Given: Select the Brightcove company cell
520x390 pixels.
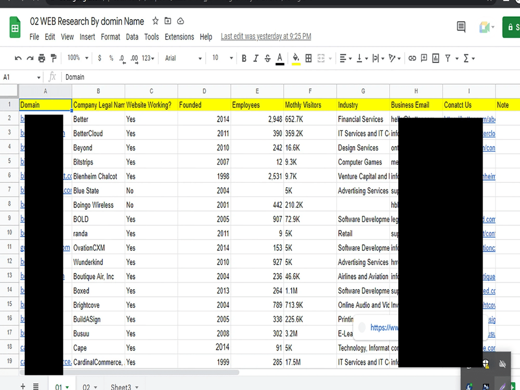Looking at the screenshot, I should (98, 305).
